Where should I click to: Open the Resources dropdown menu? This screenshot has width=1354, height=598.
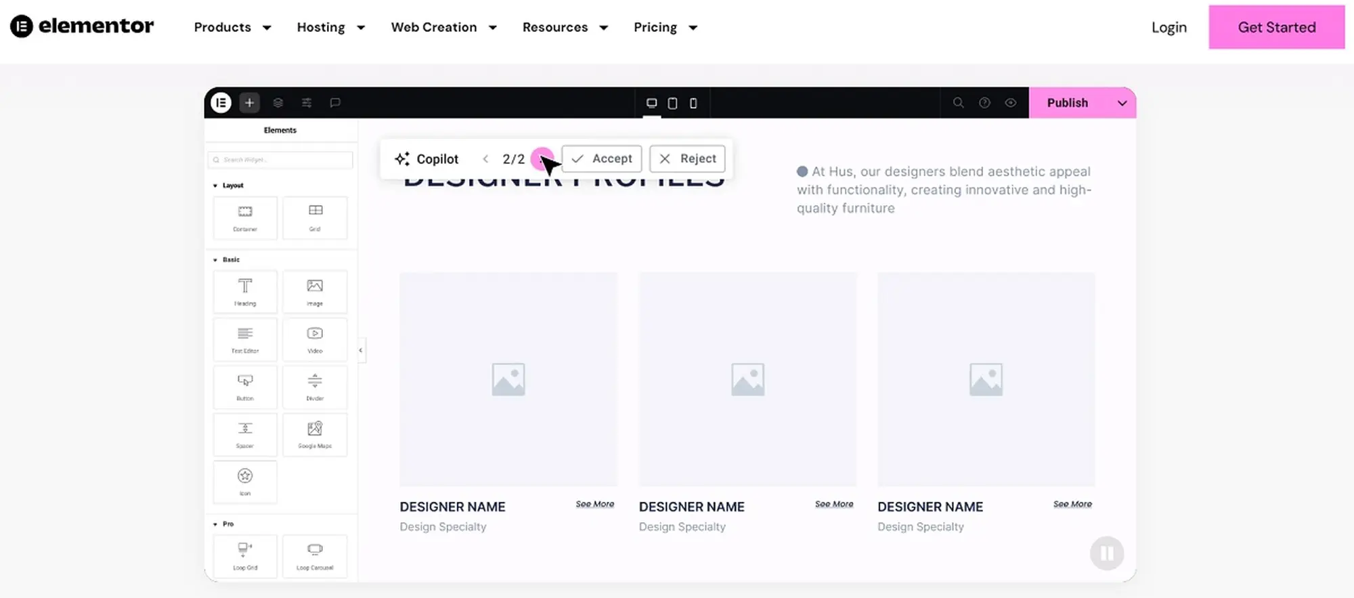click(x=565, y=27)
